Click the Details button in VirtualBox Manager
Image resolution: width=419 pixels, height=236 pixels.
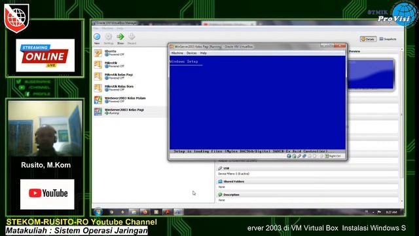pos(368,39)
